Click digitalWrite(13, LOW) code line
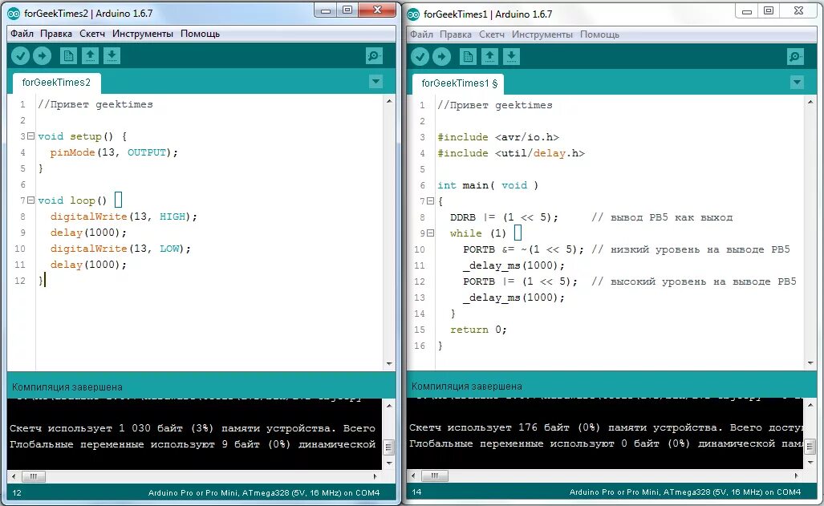 pyautogui.click(x=120, y=249)
